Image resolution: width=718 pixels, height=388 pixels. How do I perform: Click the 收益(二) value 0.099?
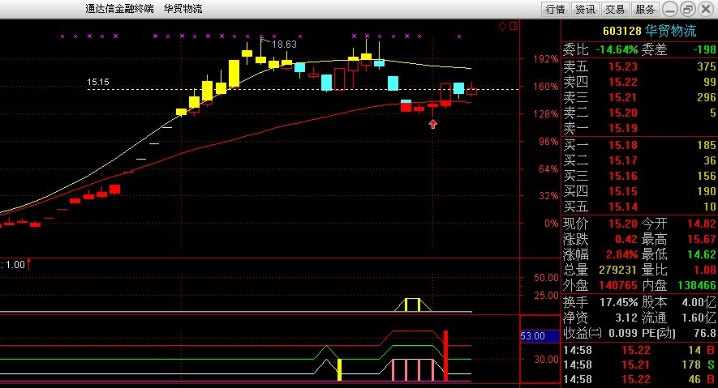point(623,333)
